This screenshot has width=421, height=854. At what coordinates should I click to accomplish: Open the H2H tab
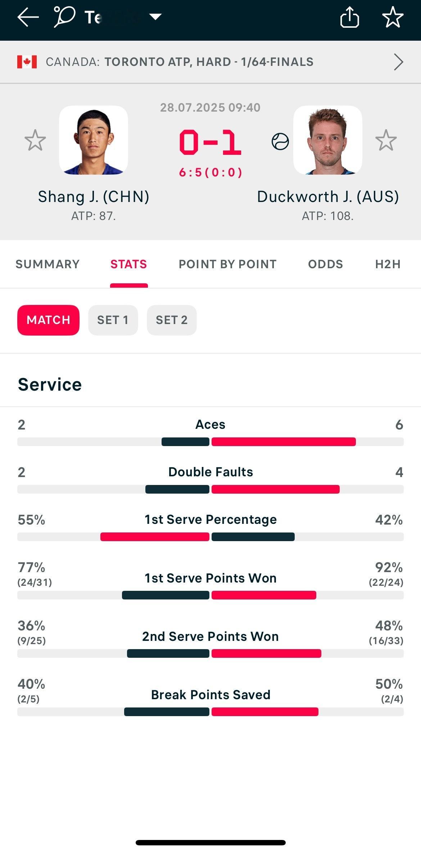coord(388,264)
